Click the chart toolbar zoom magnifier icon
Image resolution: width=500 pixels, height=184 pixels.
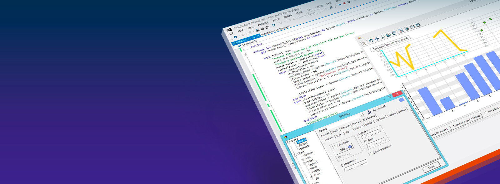[382, 37]
